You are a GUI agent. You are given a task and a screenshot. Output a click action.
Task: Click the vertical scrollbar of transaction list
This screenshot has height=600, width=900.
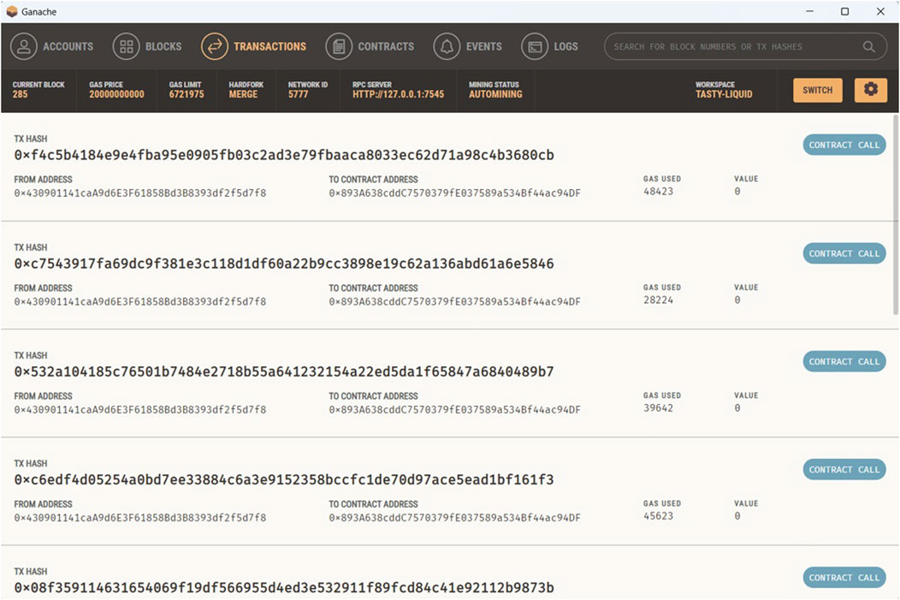tap(896, 215)
